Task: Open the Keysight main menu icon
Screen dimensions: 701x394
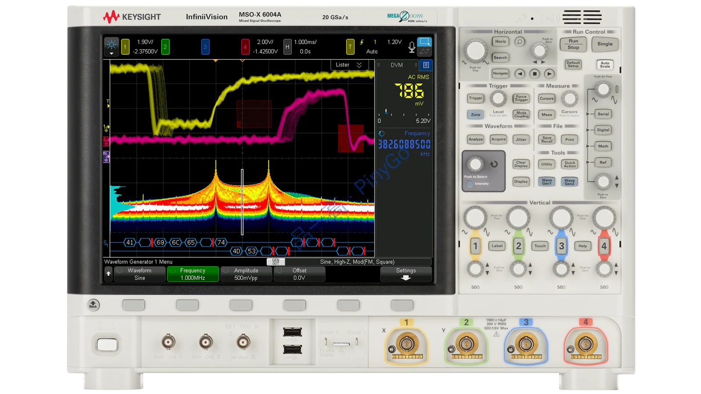Action: pos(111,46)
